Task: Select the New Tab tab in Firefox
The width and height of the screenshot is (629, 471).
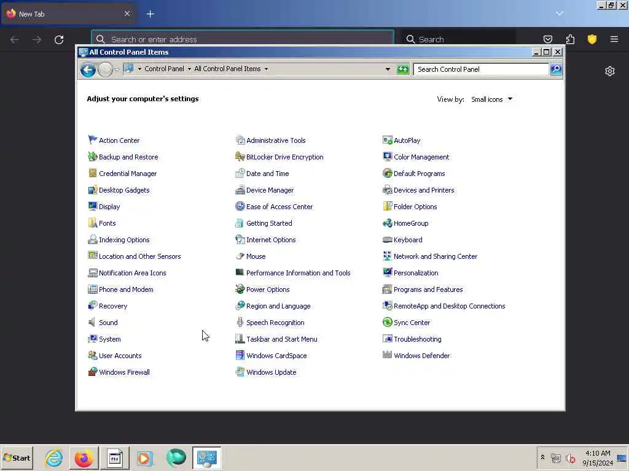Action: [x=69, y=13]
